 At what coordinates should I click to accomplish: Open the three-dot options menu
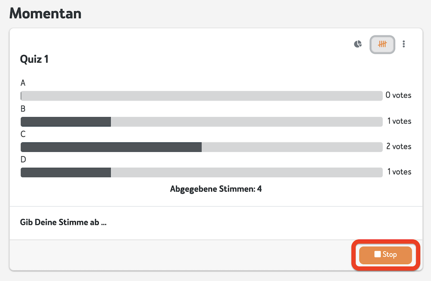pos(404,44)
